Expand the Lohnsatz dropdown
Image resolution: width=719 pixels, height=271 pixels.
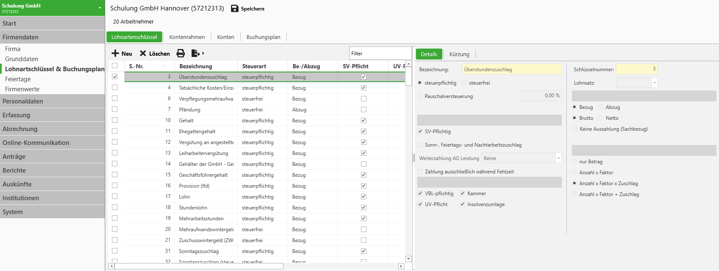point(654,83)
